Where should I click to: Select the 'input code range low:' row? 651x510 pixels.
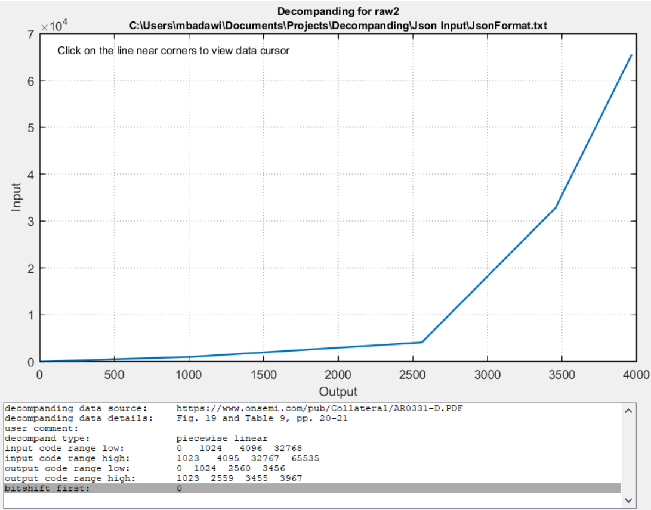[313, 448]
